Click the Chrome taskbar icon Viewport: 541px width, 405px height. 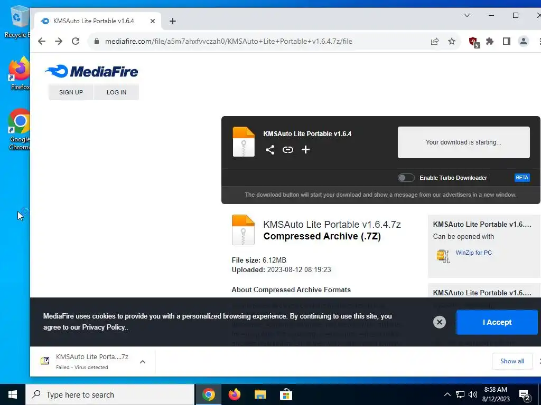pyautogui.click(x=209, y=394)
